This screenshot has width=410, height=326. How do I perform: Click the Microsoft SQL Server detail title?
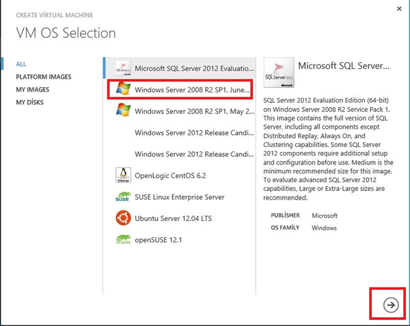(x=344, y=66)
